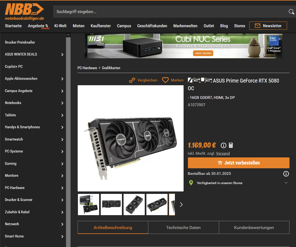The height and width of the screenshot is (247, 296).
Task: Expand the Gaming category chevron
Action: pyautogui.click(x=62, y=164)
